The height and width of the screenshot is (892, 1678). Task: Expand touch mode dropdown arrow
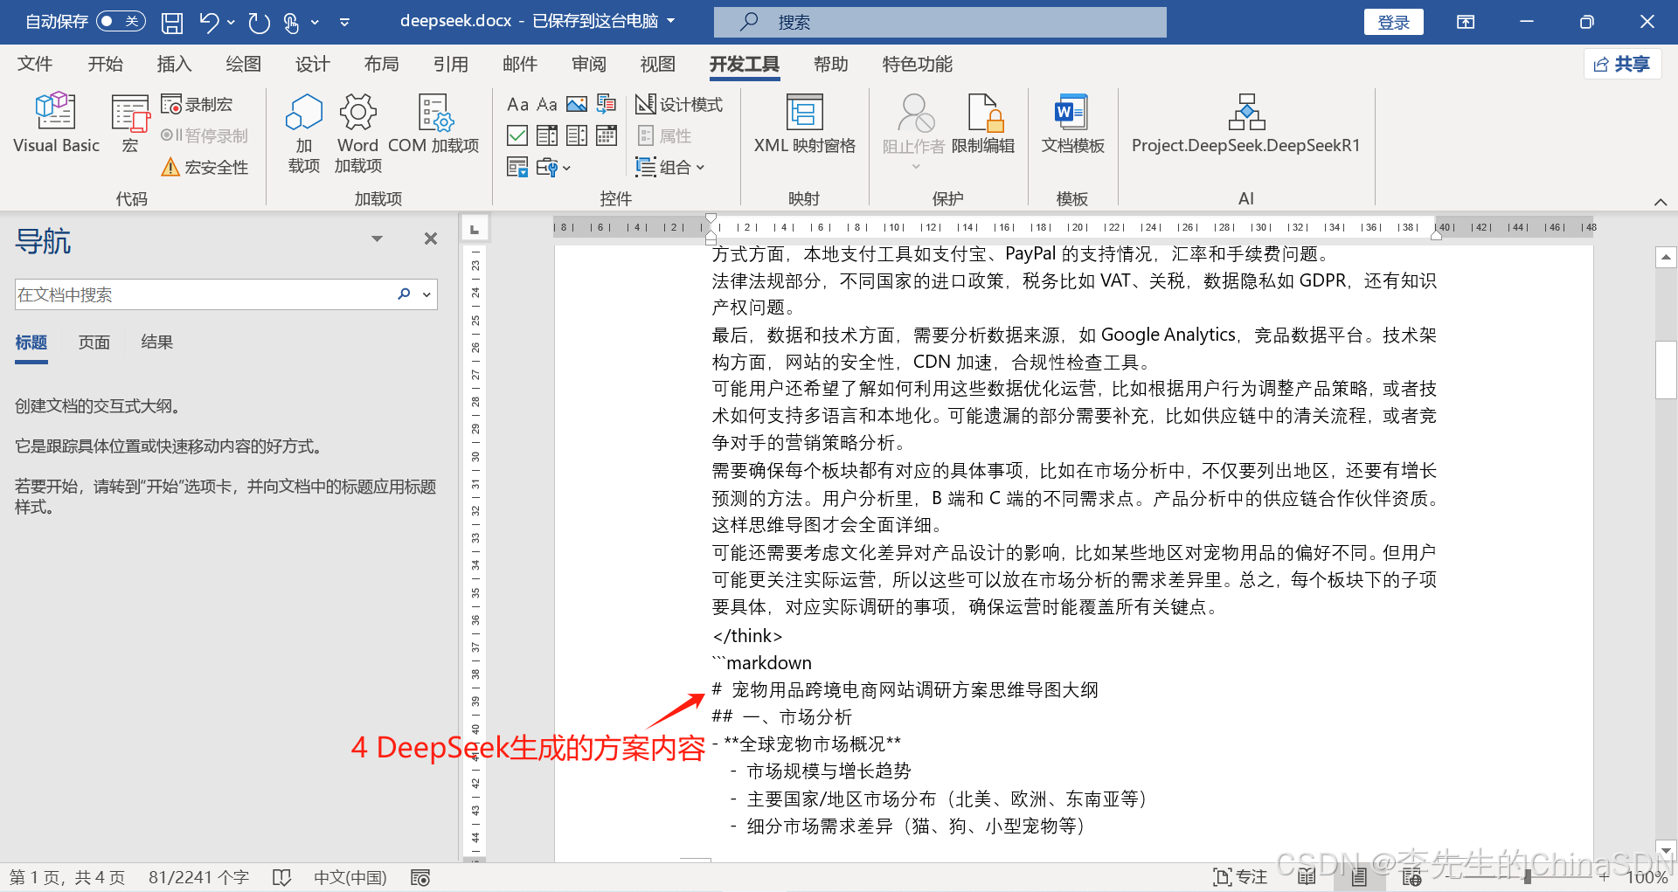[x=315, y=23]
